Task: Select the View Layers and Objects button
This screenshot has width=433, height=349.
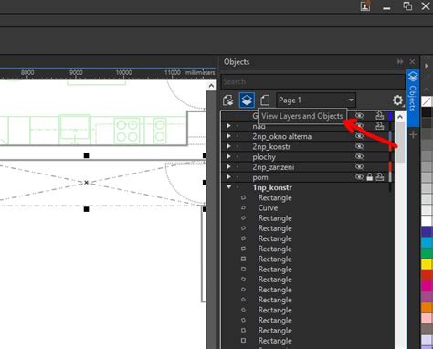Action: 247,100
